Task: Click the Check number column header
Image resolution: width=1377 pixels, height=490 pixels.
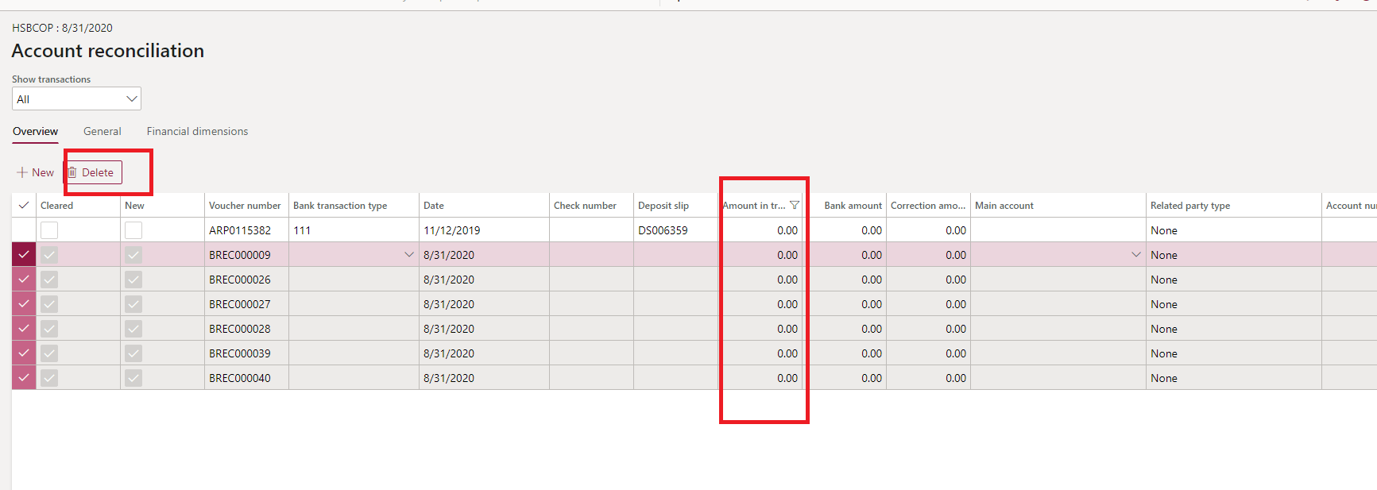Action: point(591,205)
